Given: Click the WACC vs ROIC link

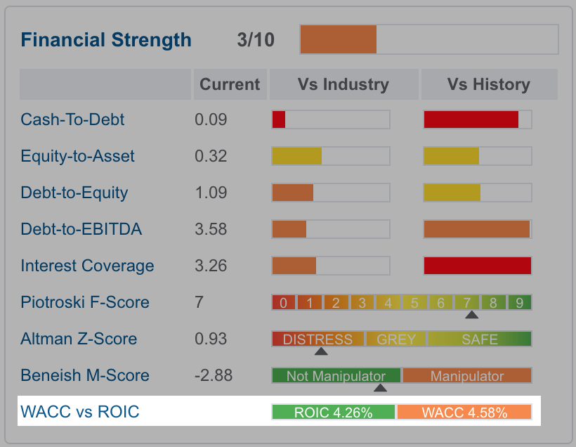Looking at the screenshot, I should [80, 412].
